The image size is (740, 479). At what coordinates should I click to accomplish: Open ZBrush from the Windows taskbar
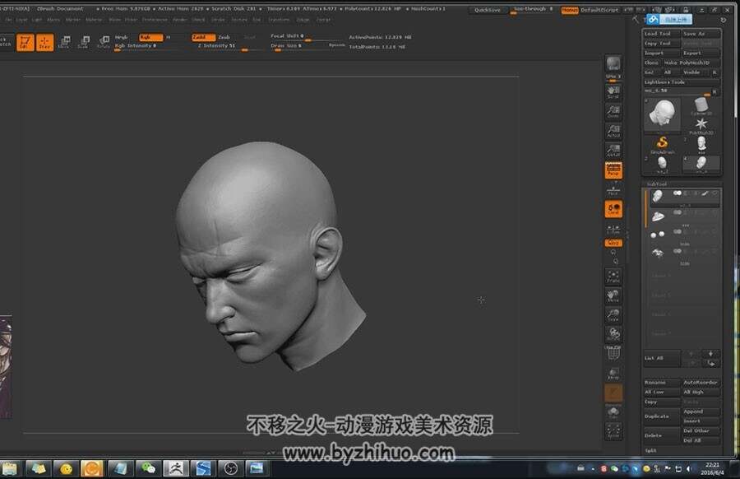point(176,468)
